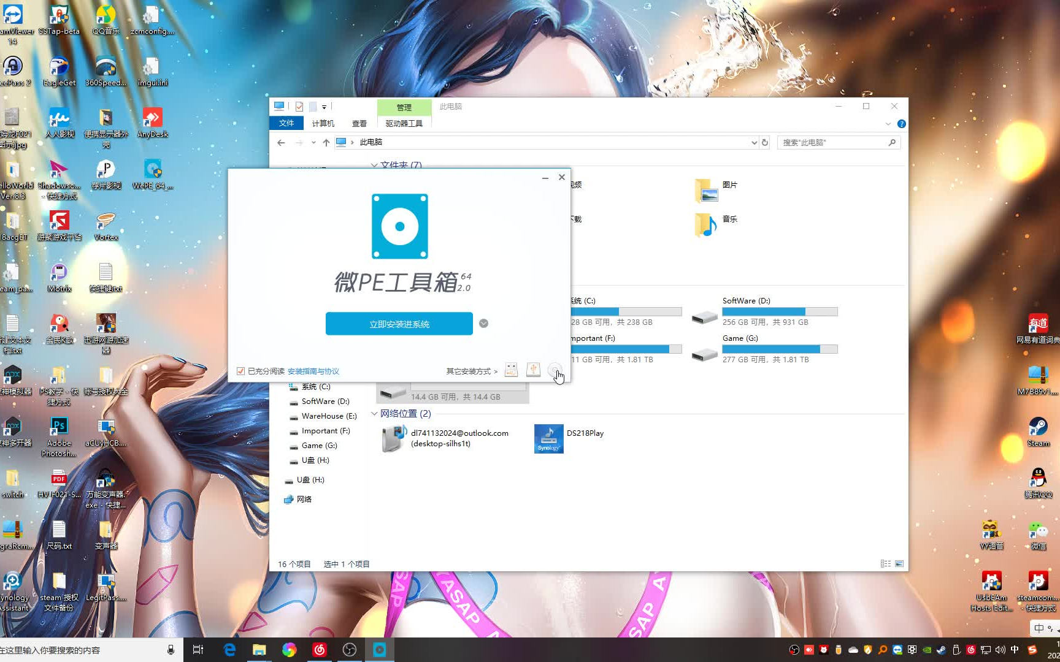1060x662 pixels.
Task: Refresh the 此电脑 view
Action: coord(765,142)
